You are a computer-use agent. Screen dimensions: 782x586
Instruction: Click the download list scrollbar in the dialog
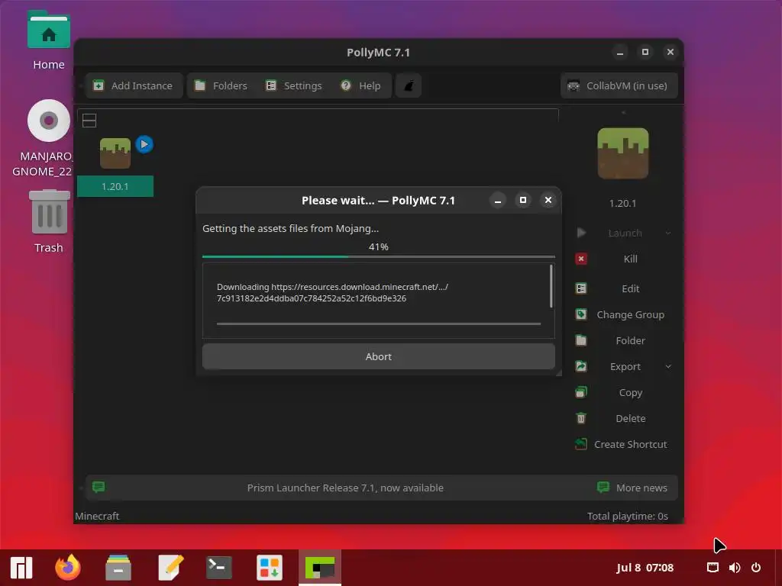pos(551,287)
